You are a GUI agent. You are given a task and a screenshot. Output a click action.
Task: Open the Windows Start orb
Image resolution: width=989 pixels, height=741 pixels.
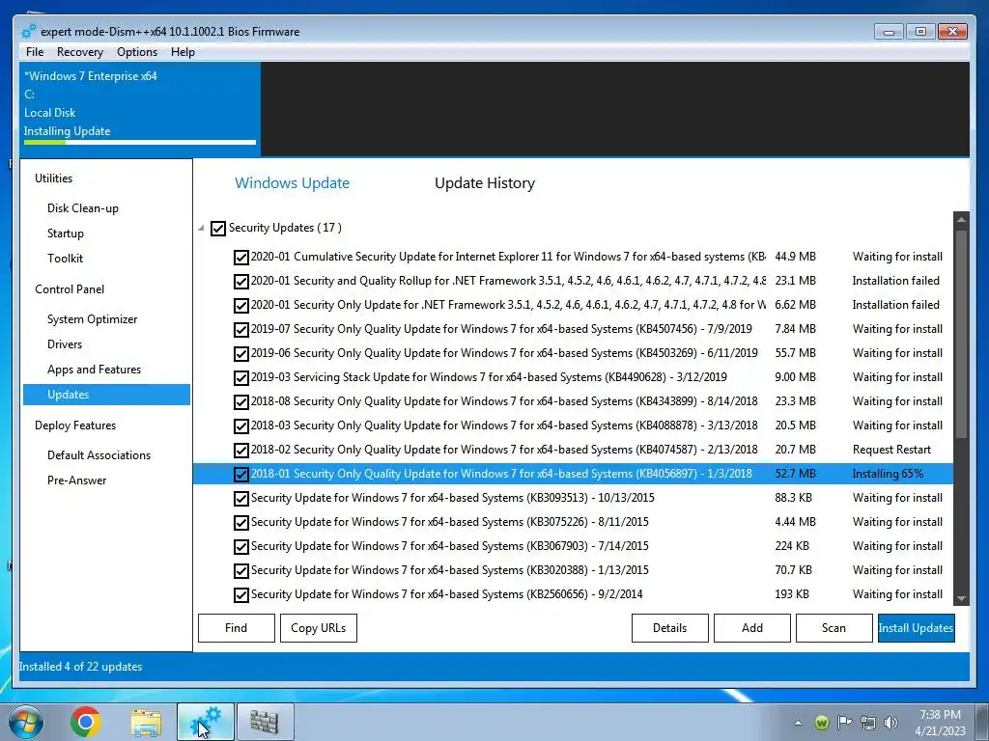pyautogui.click(x=26, y=722)
